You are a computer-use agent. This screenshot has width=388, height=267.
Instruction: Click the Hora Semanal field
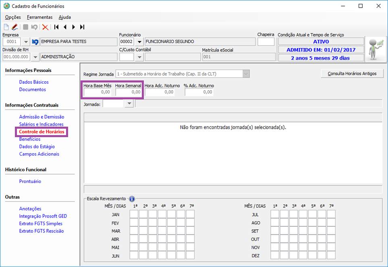point(128,92)
